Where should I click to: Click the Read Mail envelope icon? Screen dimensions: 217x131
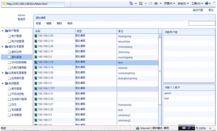click(x=150, y=3)
